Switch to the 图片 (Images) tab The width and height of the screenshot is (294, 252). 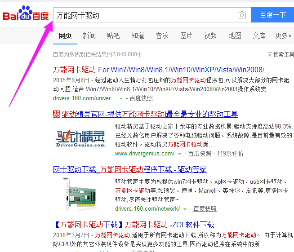[x=186, y=35]
